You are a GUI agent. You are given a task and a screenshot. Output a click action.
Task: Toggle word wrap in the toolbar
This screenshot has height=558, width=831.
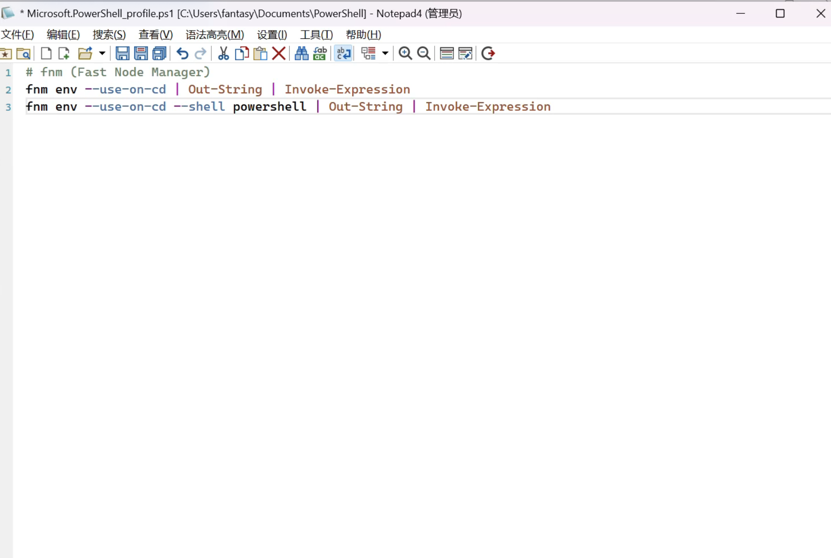[x=343, y=53]
